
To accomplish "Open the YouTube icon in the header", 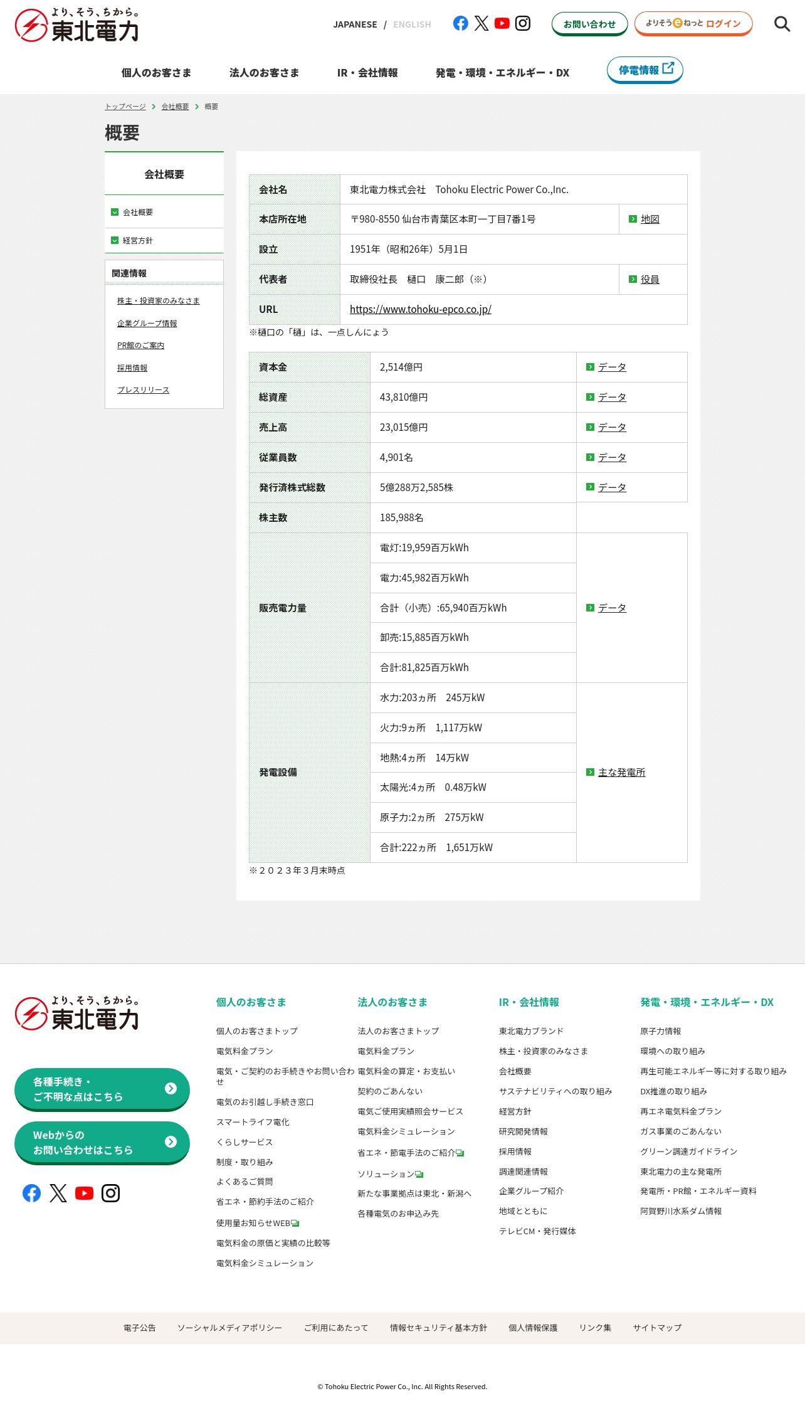I will [x=502, y=23].
